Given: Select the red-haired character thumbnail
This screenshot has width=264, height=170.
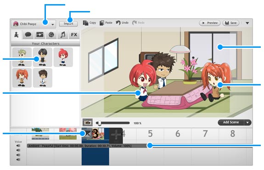Looking at the screenshot, I should (63, 57).
